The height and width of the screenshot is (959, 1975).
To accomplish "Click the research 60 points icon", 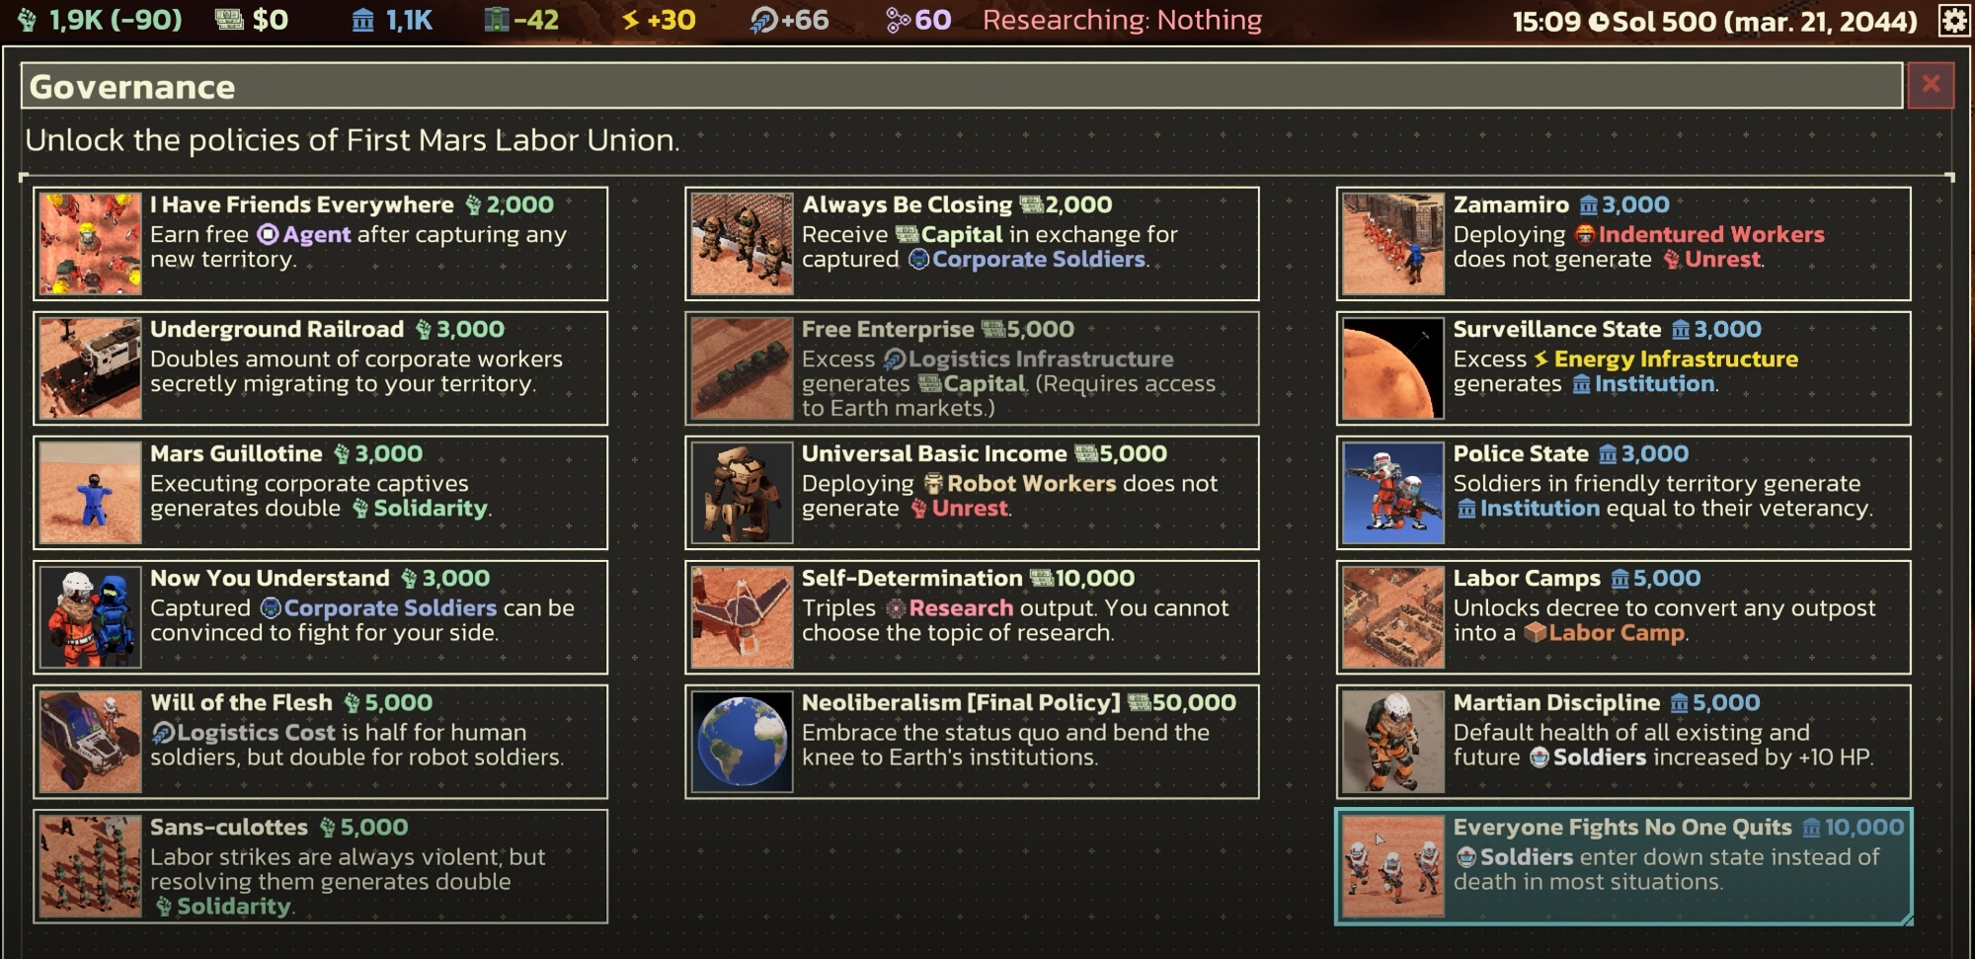I will (898, 20).
